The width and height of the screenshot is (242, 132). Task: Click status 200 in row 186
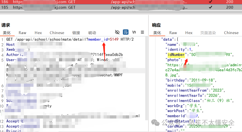click(x=230, y=2)
